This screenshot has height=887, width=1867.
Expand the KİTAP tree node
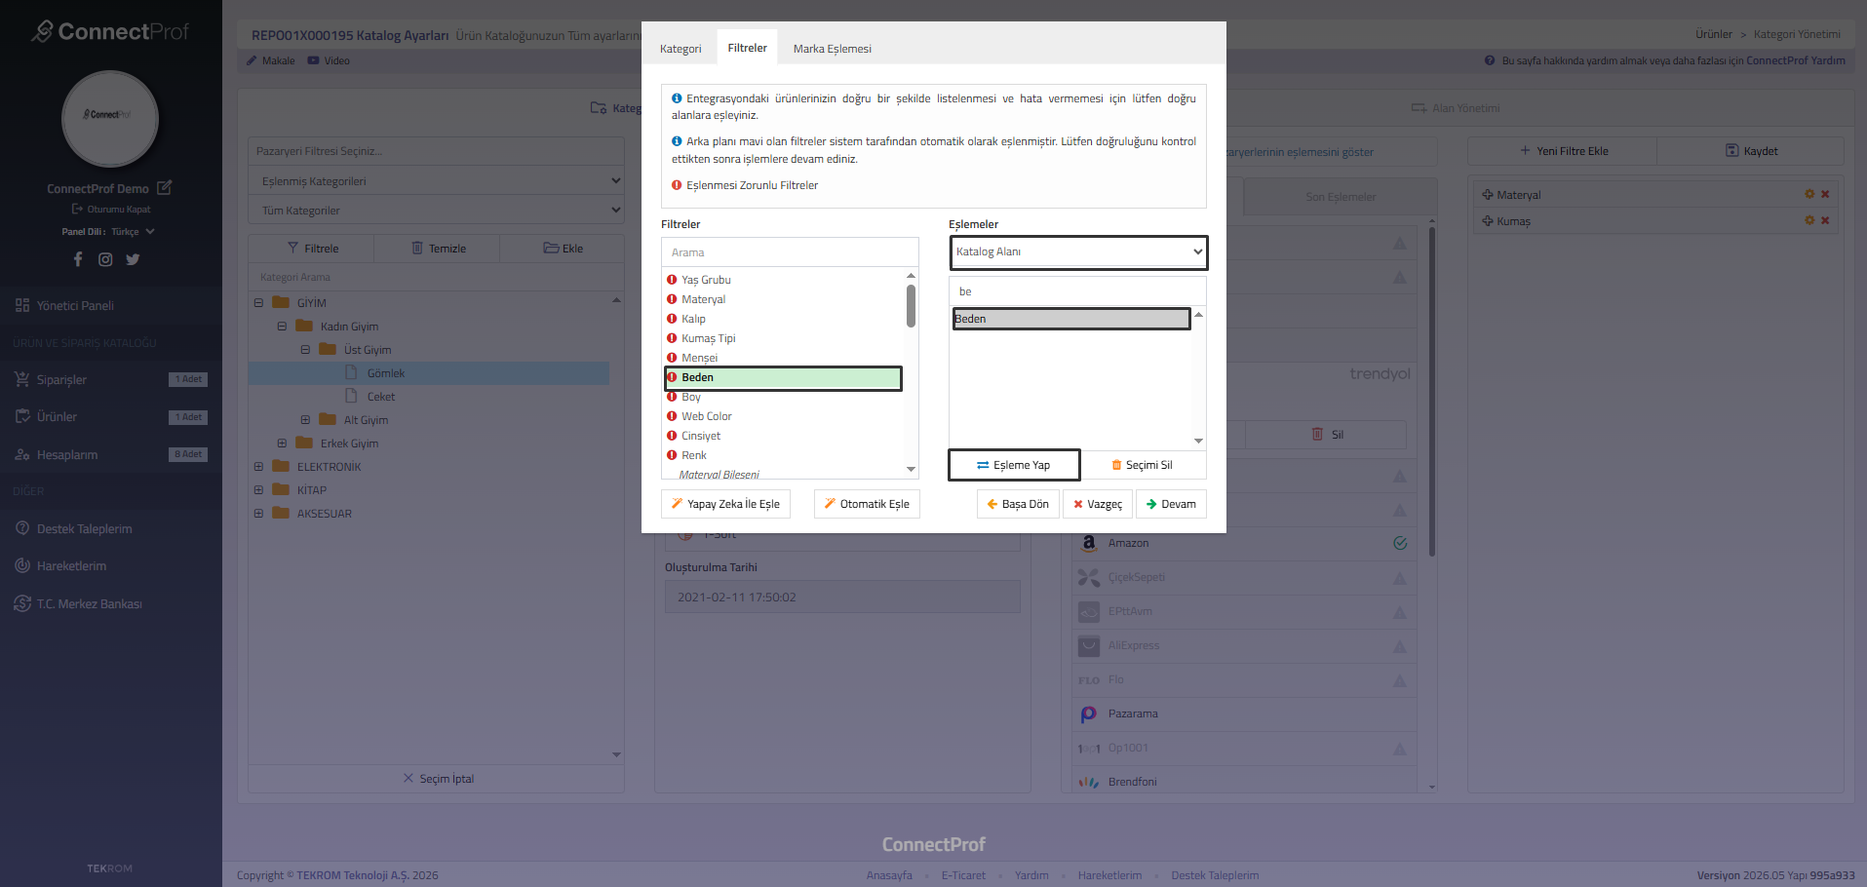pos(258,490)
